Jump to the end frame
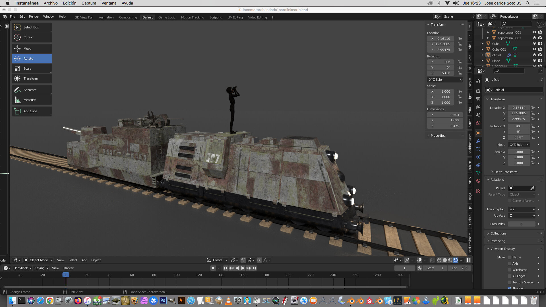The width and height of the screenshot is (546, 307). click(255, 268)
